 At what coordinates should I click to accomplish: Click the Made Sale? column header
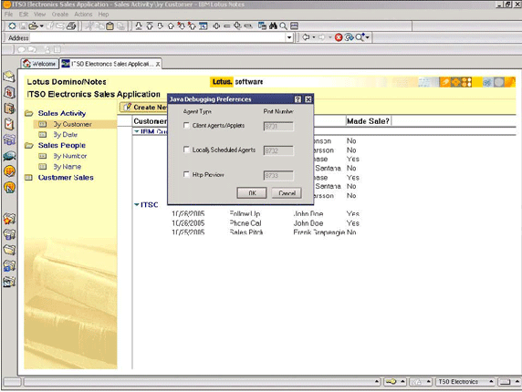pos(368,121)
